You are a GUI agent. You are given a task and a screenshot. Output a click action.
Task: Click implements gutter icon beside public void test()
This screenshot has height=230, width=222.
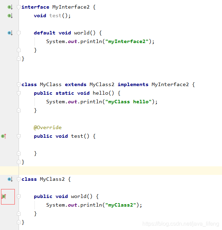(4, 136)
